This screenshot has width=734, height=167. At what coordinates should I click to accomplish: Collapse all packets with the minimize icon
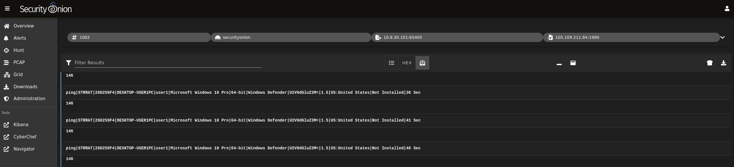559,64
